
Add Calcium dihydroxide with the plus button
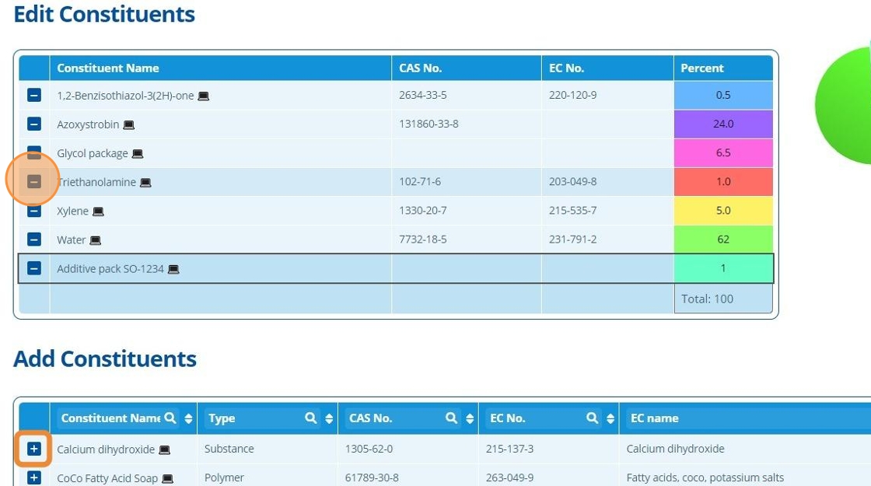(34, 449)
